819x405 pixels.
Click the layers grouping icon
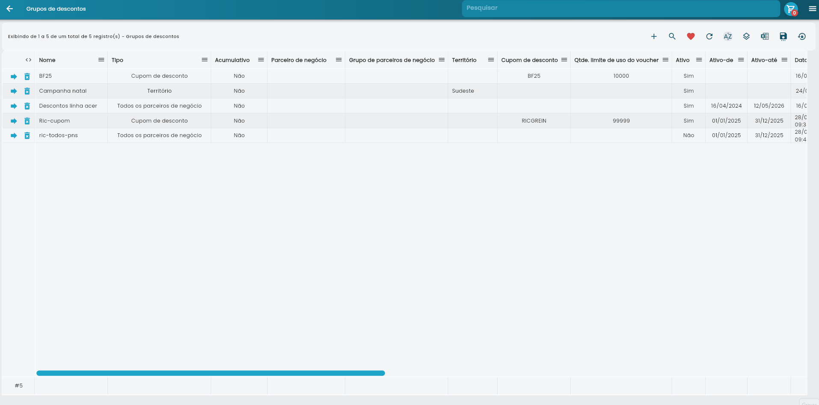coord(746,37)
